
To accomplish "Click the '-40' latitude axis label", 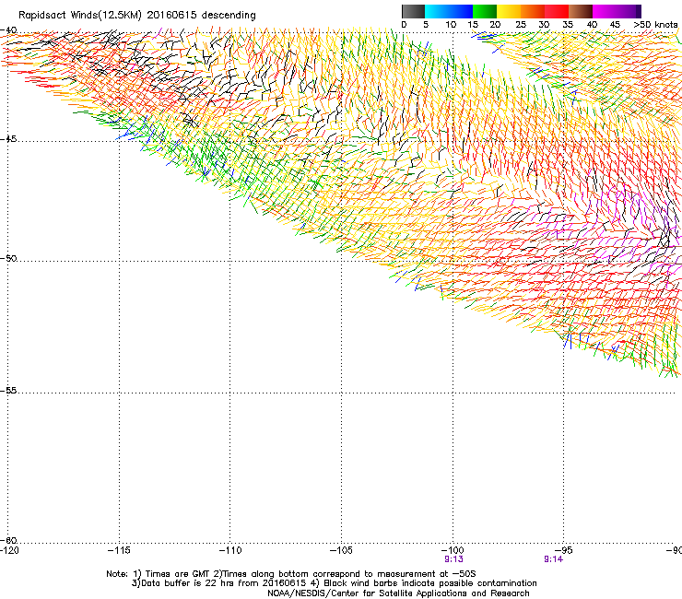I will [x=8, y=30].
